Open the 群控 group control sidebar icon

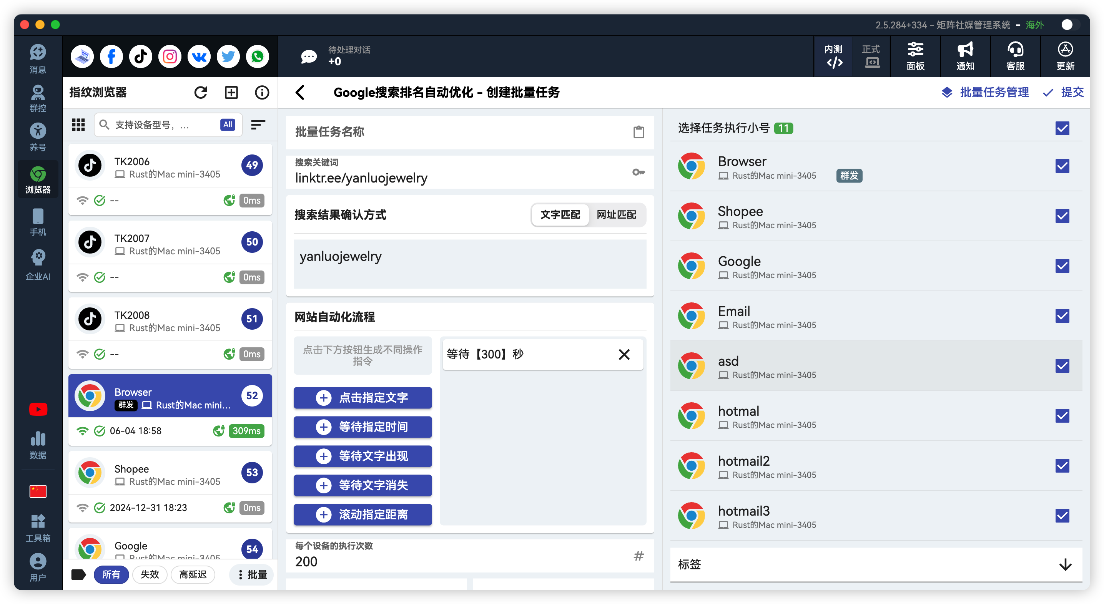pos(38,98)
